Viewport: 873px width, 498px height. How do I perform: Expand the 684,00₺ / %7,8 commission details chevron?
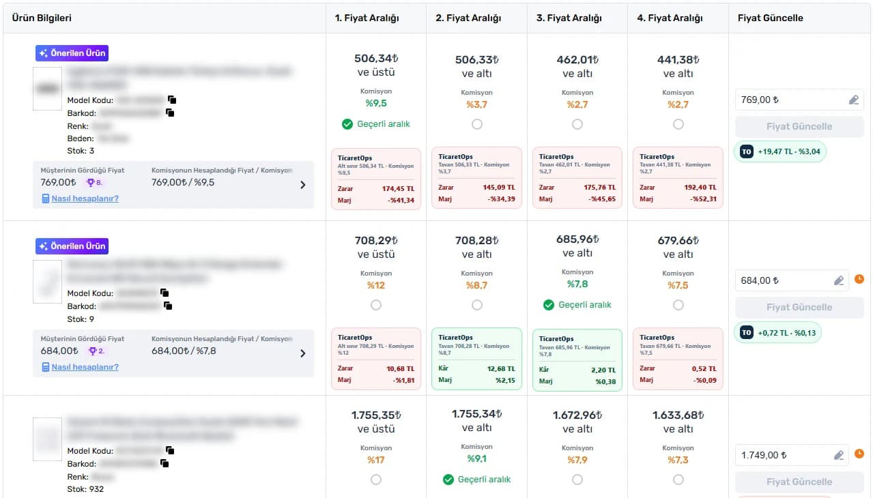coord(303,353)
